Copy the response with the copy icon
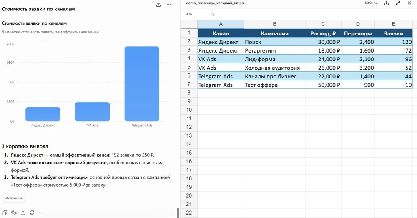This screenshot has width=417, height=218. click(x=5, y=213)
